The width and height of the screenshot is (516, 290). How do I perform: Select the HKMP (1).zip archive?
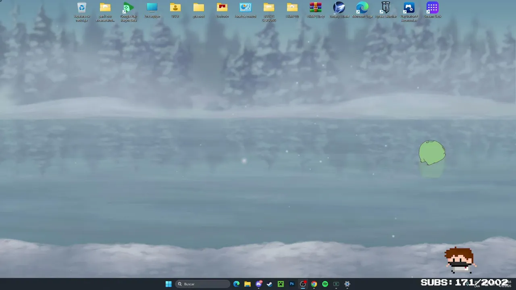tap(316, 10)
